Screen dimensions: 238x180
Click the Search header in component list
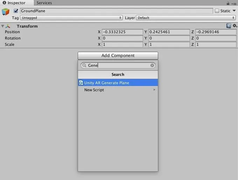tap(118, 74)
